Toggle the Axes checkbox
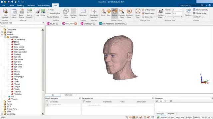Viewport: 213px width, 119px height. [48, 10]
